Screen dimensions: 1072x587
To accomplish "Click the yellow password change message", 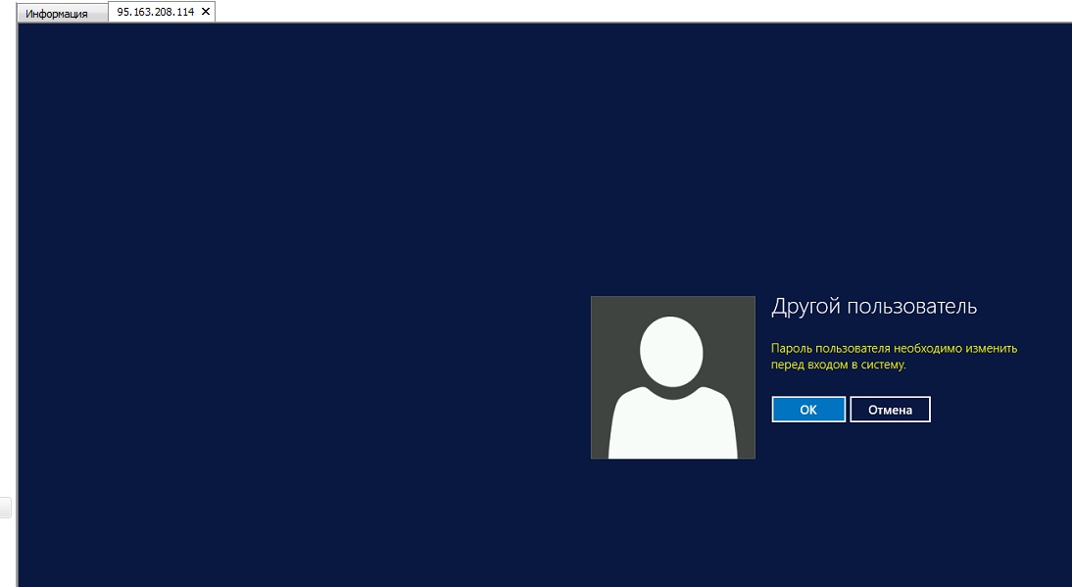I will pyautogui.click(x=894, y=357).
